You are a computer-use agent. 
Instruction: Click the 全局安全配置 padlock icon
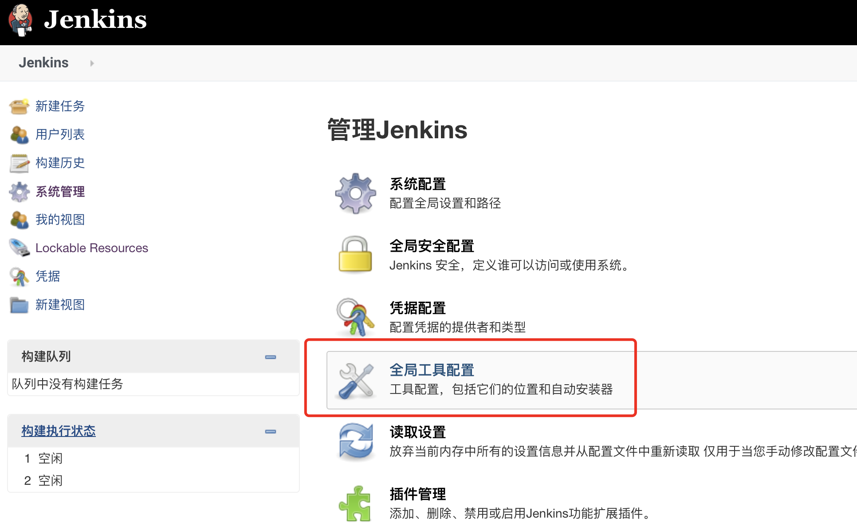(355, 254)
